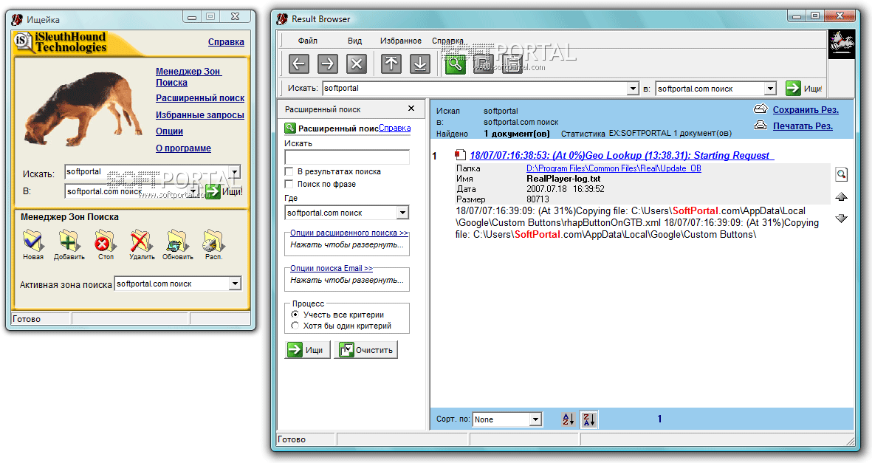Click the sort A-Z ascending icon
This screenshot has height=463, width=872.
point(568,419)
